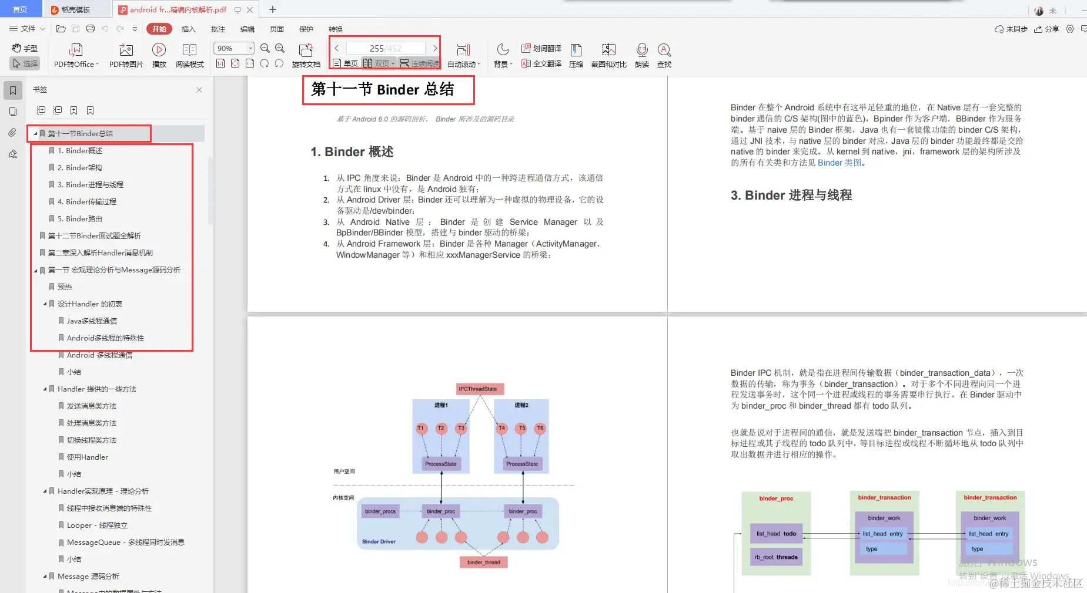Image resolution: width=1087 pixels, height=593 pixels.
Task: Click the 旋转文档 rotate icon
Action: click(x=305, y=56)
